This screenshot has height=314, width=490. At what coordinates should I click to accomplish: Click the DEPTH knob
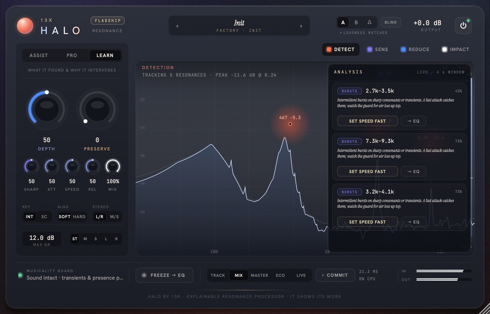click(47, 109)
